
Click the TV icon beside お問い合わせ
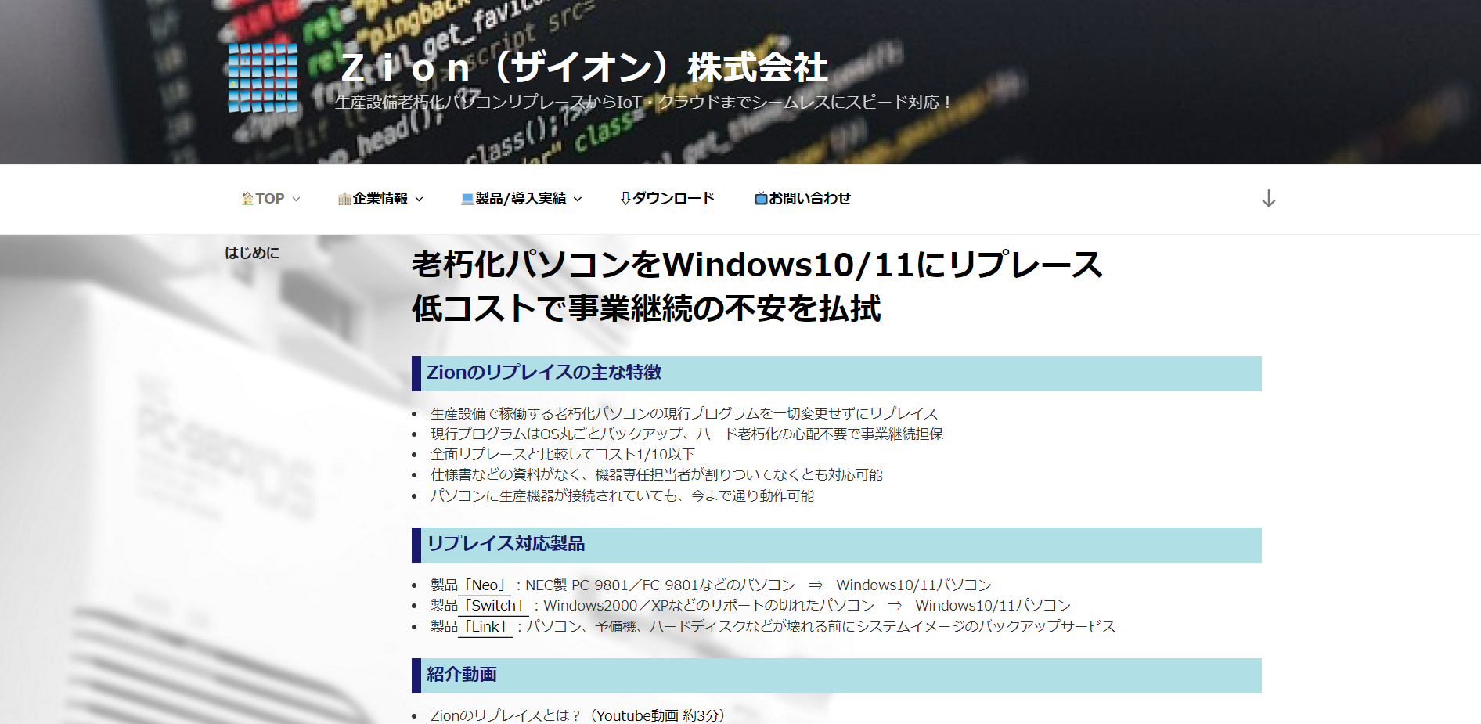(761, 199)
